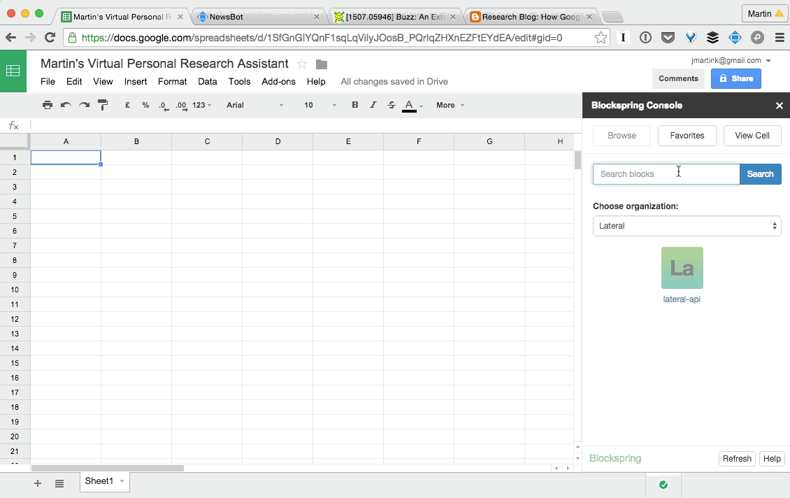Click the Instapaper I extension icon
The image size is (790, 498).
click(623, 37)
